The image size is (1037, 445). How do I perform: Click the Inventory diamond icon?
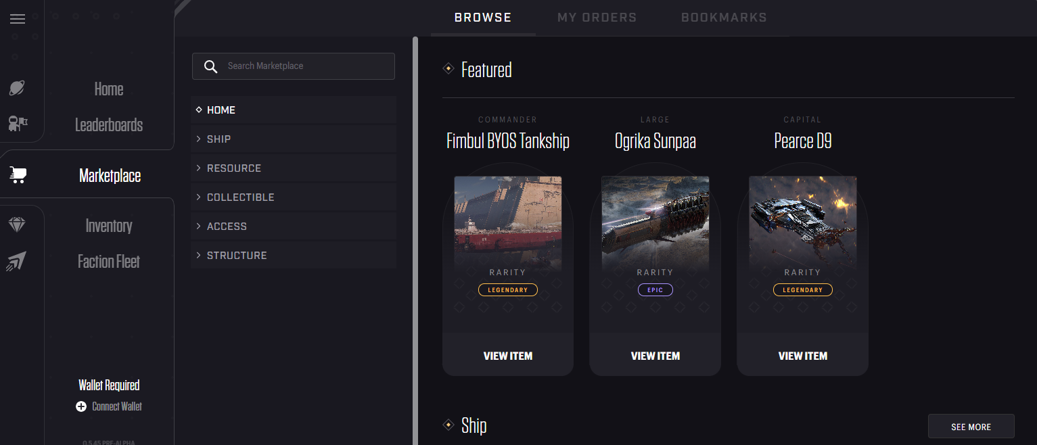coord(18,225)
